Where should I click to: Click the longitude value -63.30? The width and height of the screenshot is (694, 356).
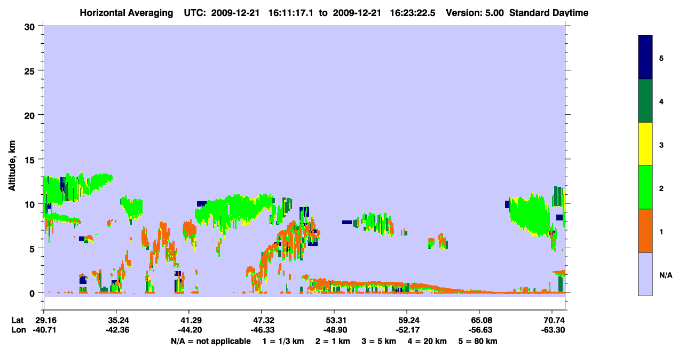pos(552,330)
